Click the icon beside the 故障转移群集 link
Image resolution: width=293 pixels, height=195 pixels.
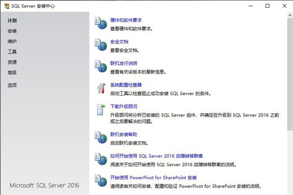(x=101, y=159)
